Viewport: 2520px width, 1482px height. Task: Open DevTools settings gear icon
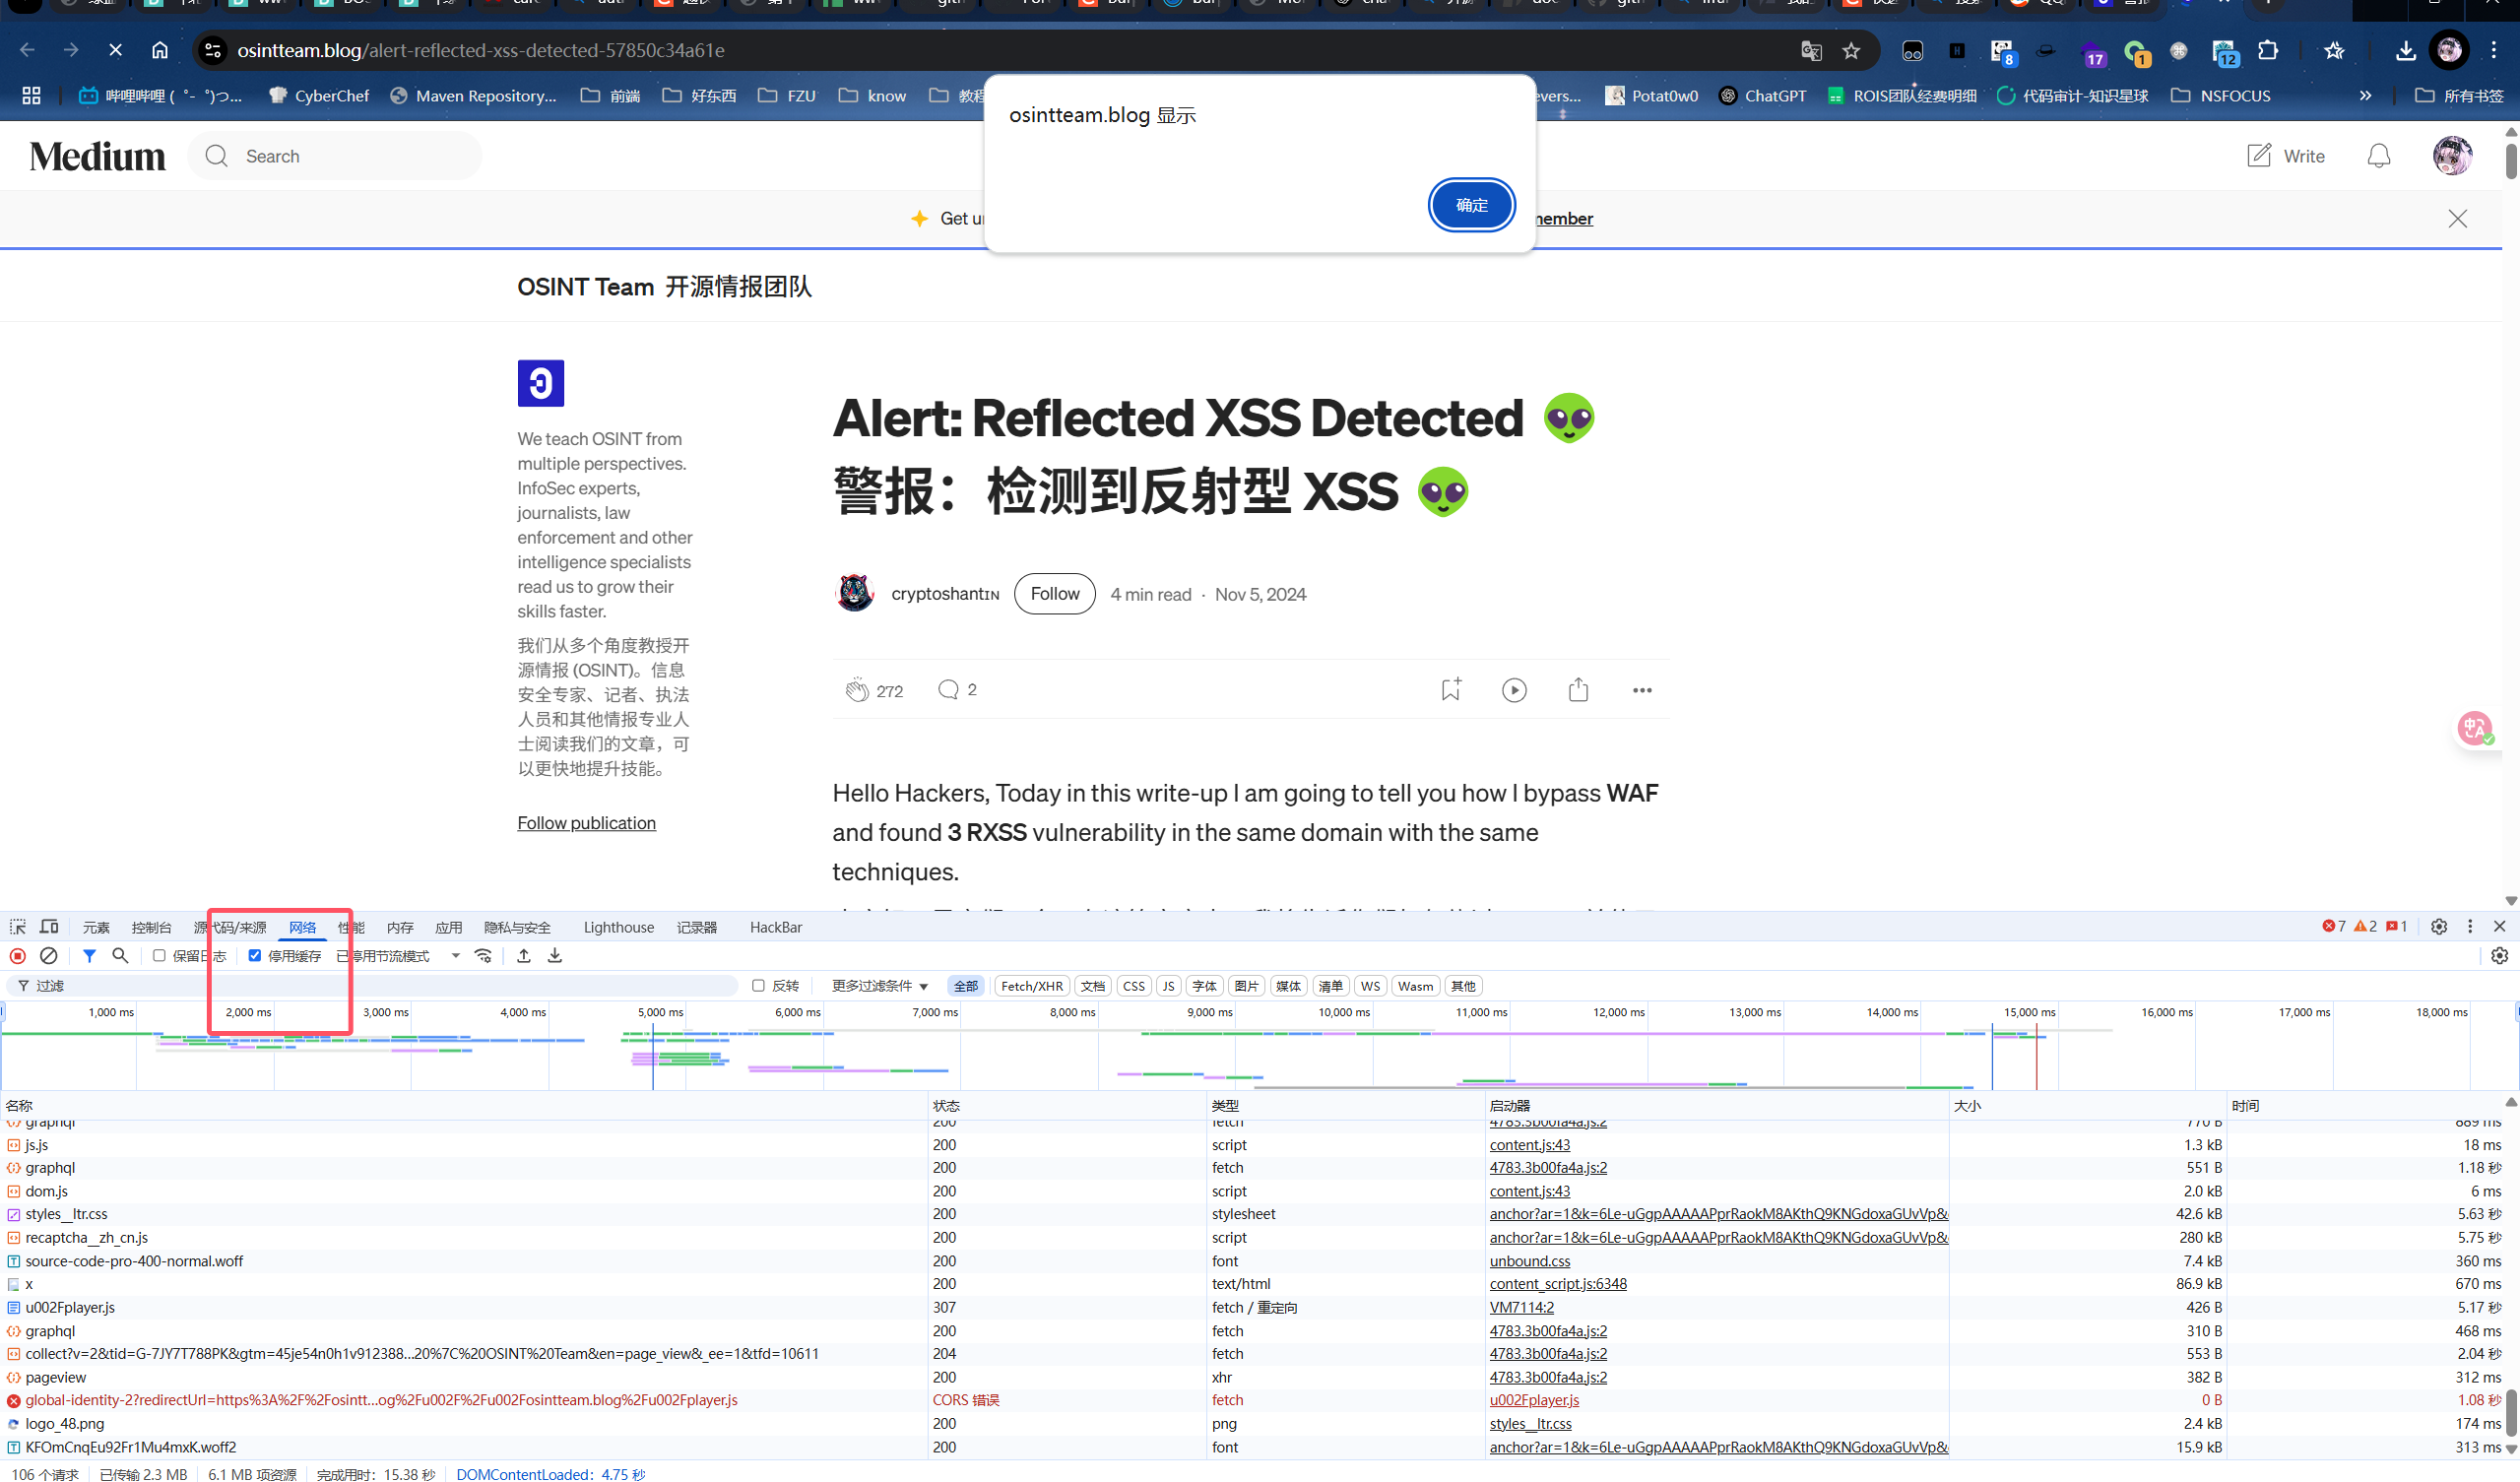click(x=2439, y=927)
